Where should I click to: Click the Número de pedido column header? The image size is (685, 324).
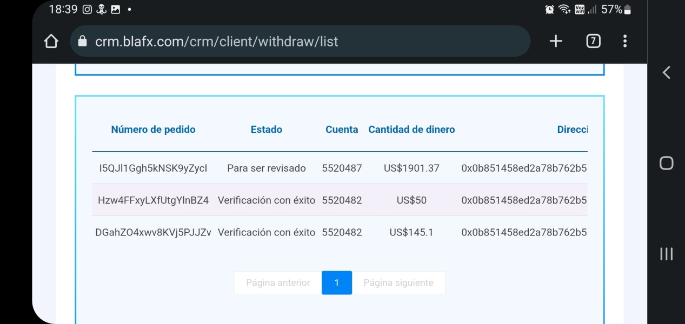pyautogui.click(x=153, y=130)
